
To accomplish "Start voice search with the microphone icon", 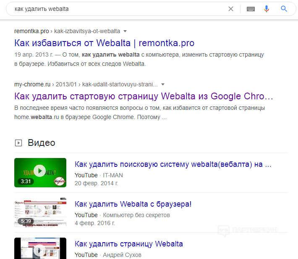I will 267,9.
